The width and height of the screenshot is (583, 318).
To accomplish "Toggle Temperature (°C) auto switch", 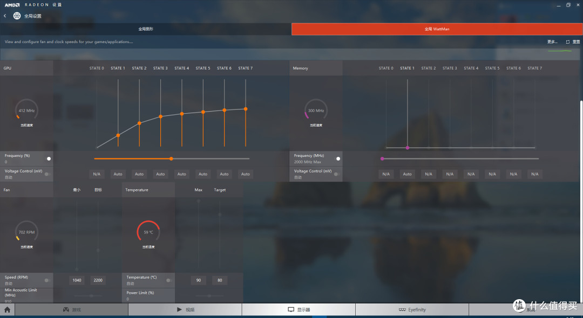I will (169, 280).
